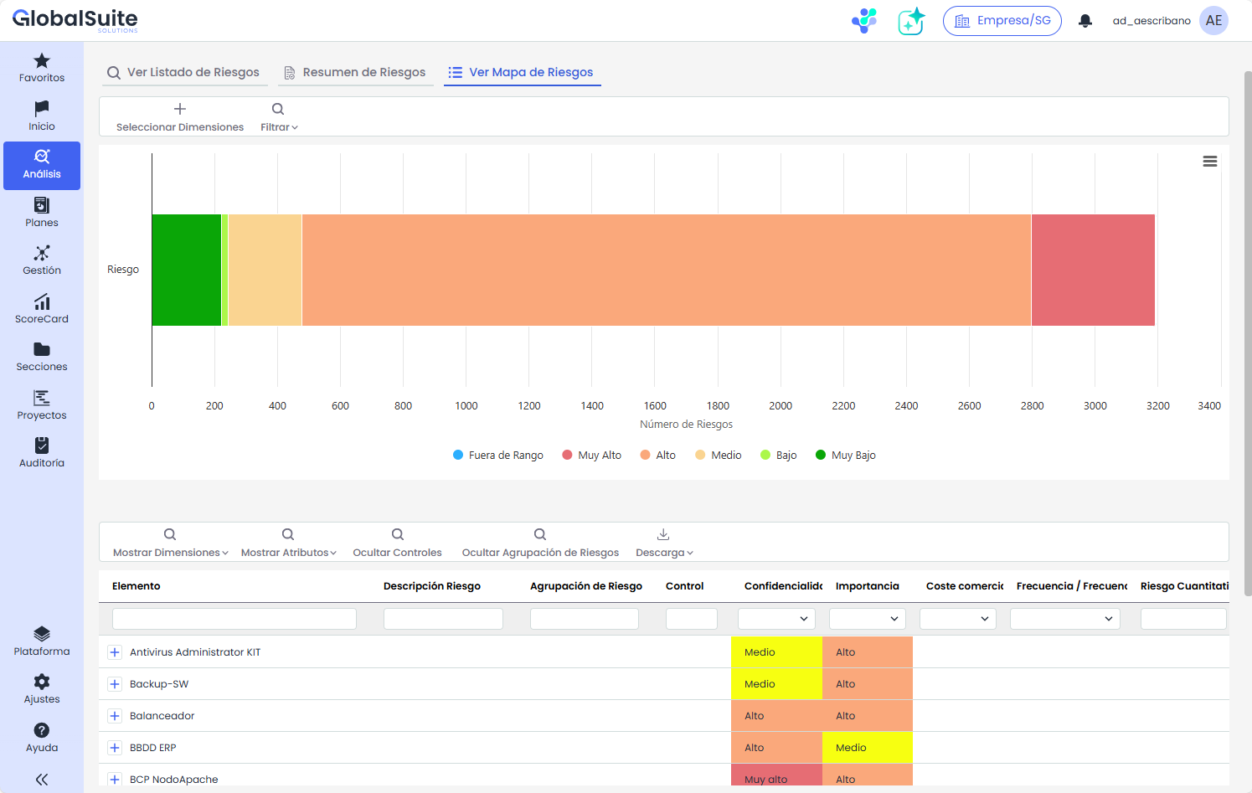This screenshot has width=1252, height=793.
Task: Open the AI sparkle assistant icon
Action: (911, 21)
